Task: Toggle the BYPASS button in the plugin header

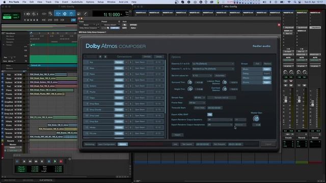Action: coord(133,25)
